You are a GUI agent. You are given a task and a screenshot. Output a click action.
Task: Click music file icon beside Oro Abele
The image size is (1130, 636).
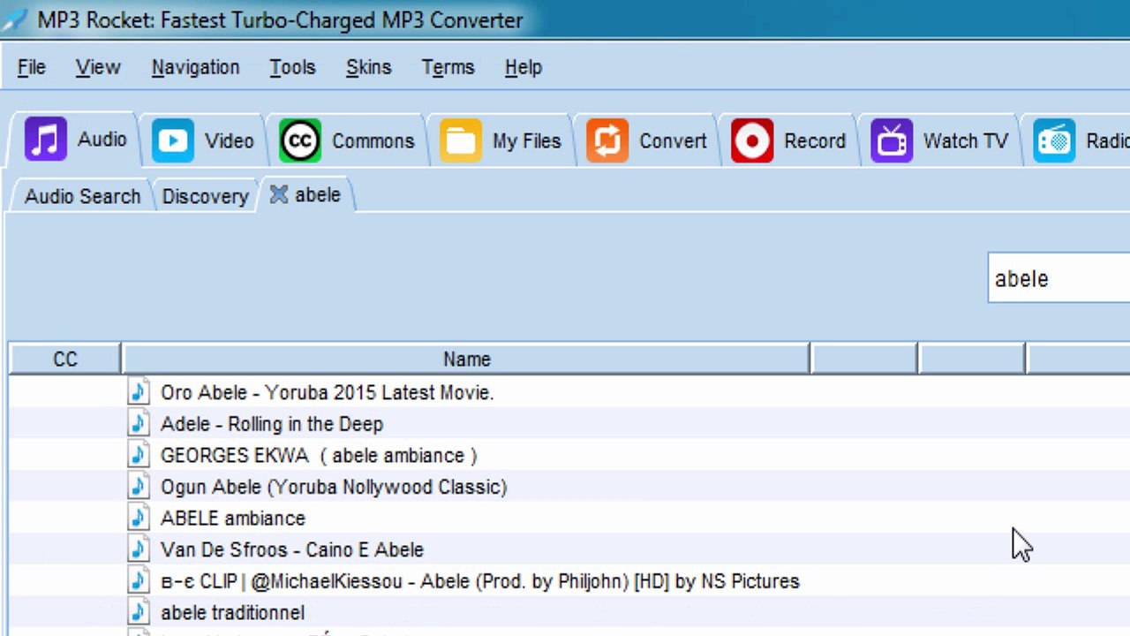(139, 392)
